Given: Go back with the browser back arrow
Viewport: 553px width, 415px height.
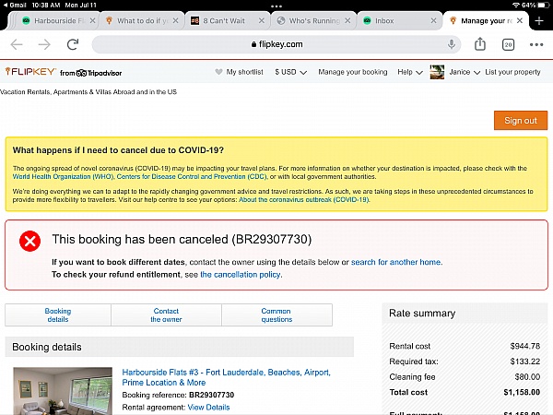Looking at the screenshot, I should [x=17, y=44].
